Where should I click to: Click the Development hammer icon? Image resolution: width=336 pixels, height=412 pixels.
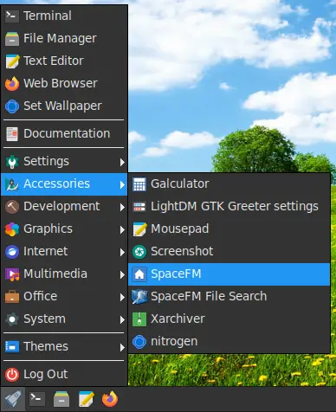12,207
